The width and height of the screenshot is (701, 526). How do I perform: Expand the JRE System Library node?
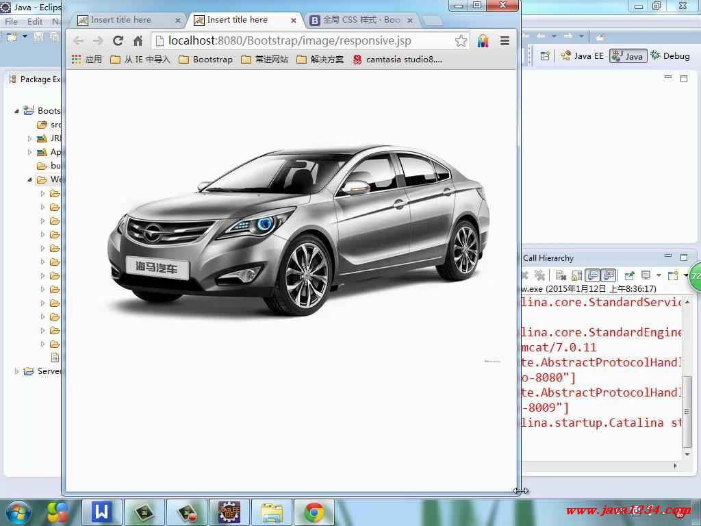[29, 138]
